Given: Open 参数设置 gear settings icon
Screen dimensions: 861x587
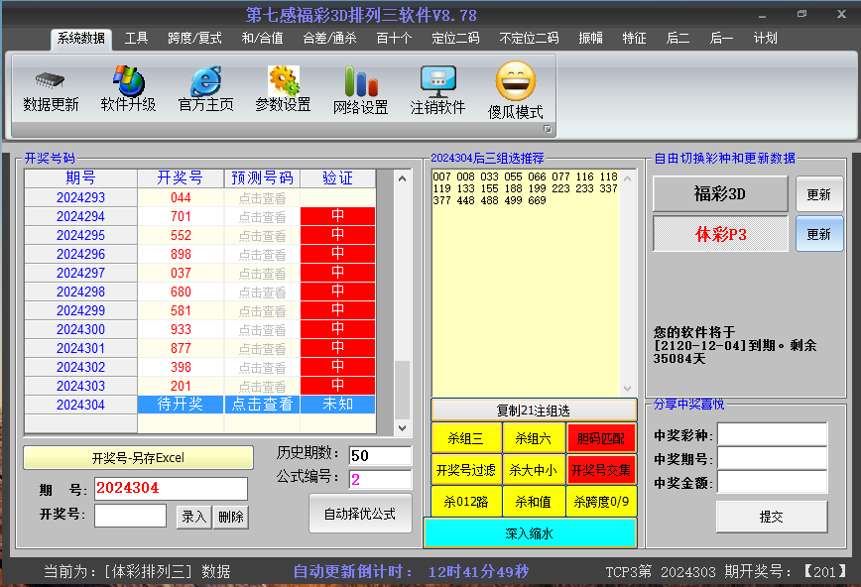Looking at the screenshot, I should [283, 80].
